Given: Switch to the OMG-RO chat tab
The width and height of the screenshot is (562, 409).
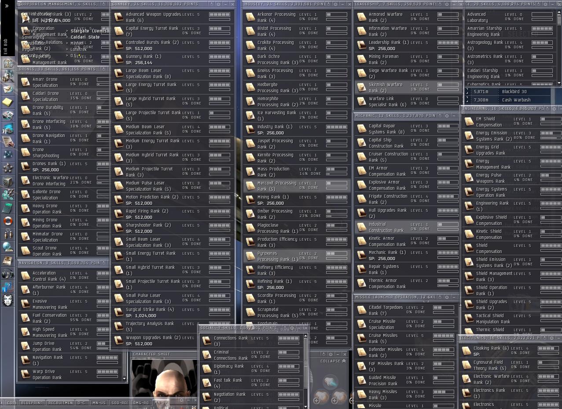Looking at the screenshot, I should [x=141, y=402].
